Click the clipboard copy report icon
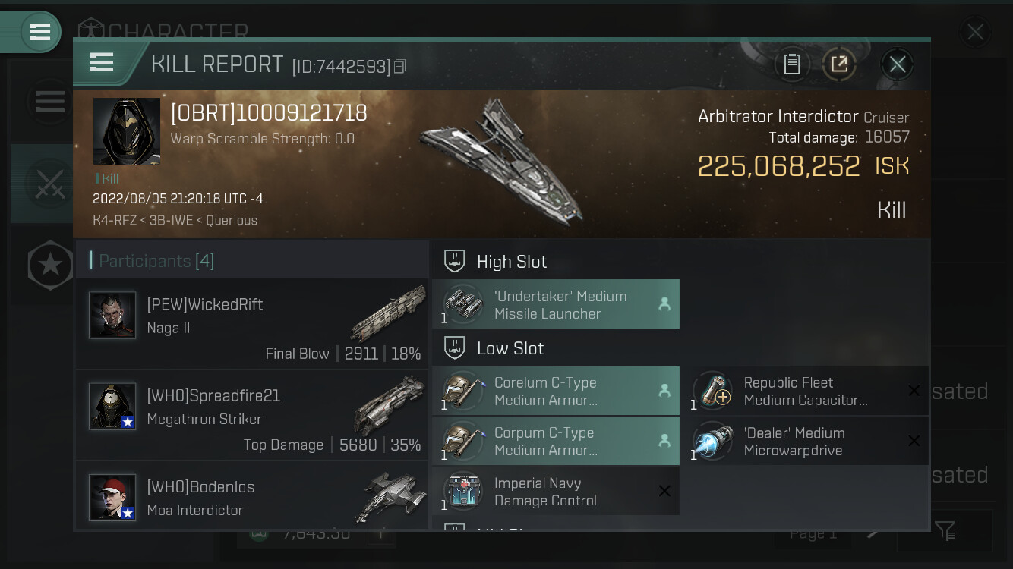The width and height of the screenshot is (1013, 569). click(x=791, y=64)
